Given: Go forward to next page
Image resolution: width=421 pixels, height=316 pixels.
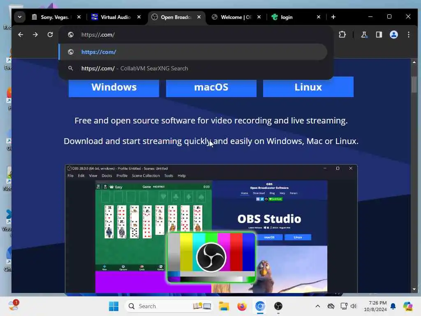Looking at the screenshot, I should pos(35,35).
